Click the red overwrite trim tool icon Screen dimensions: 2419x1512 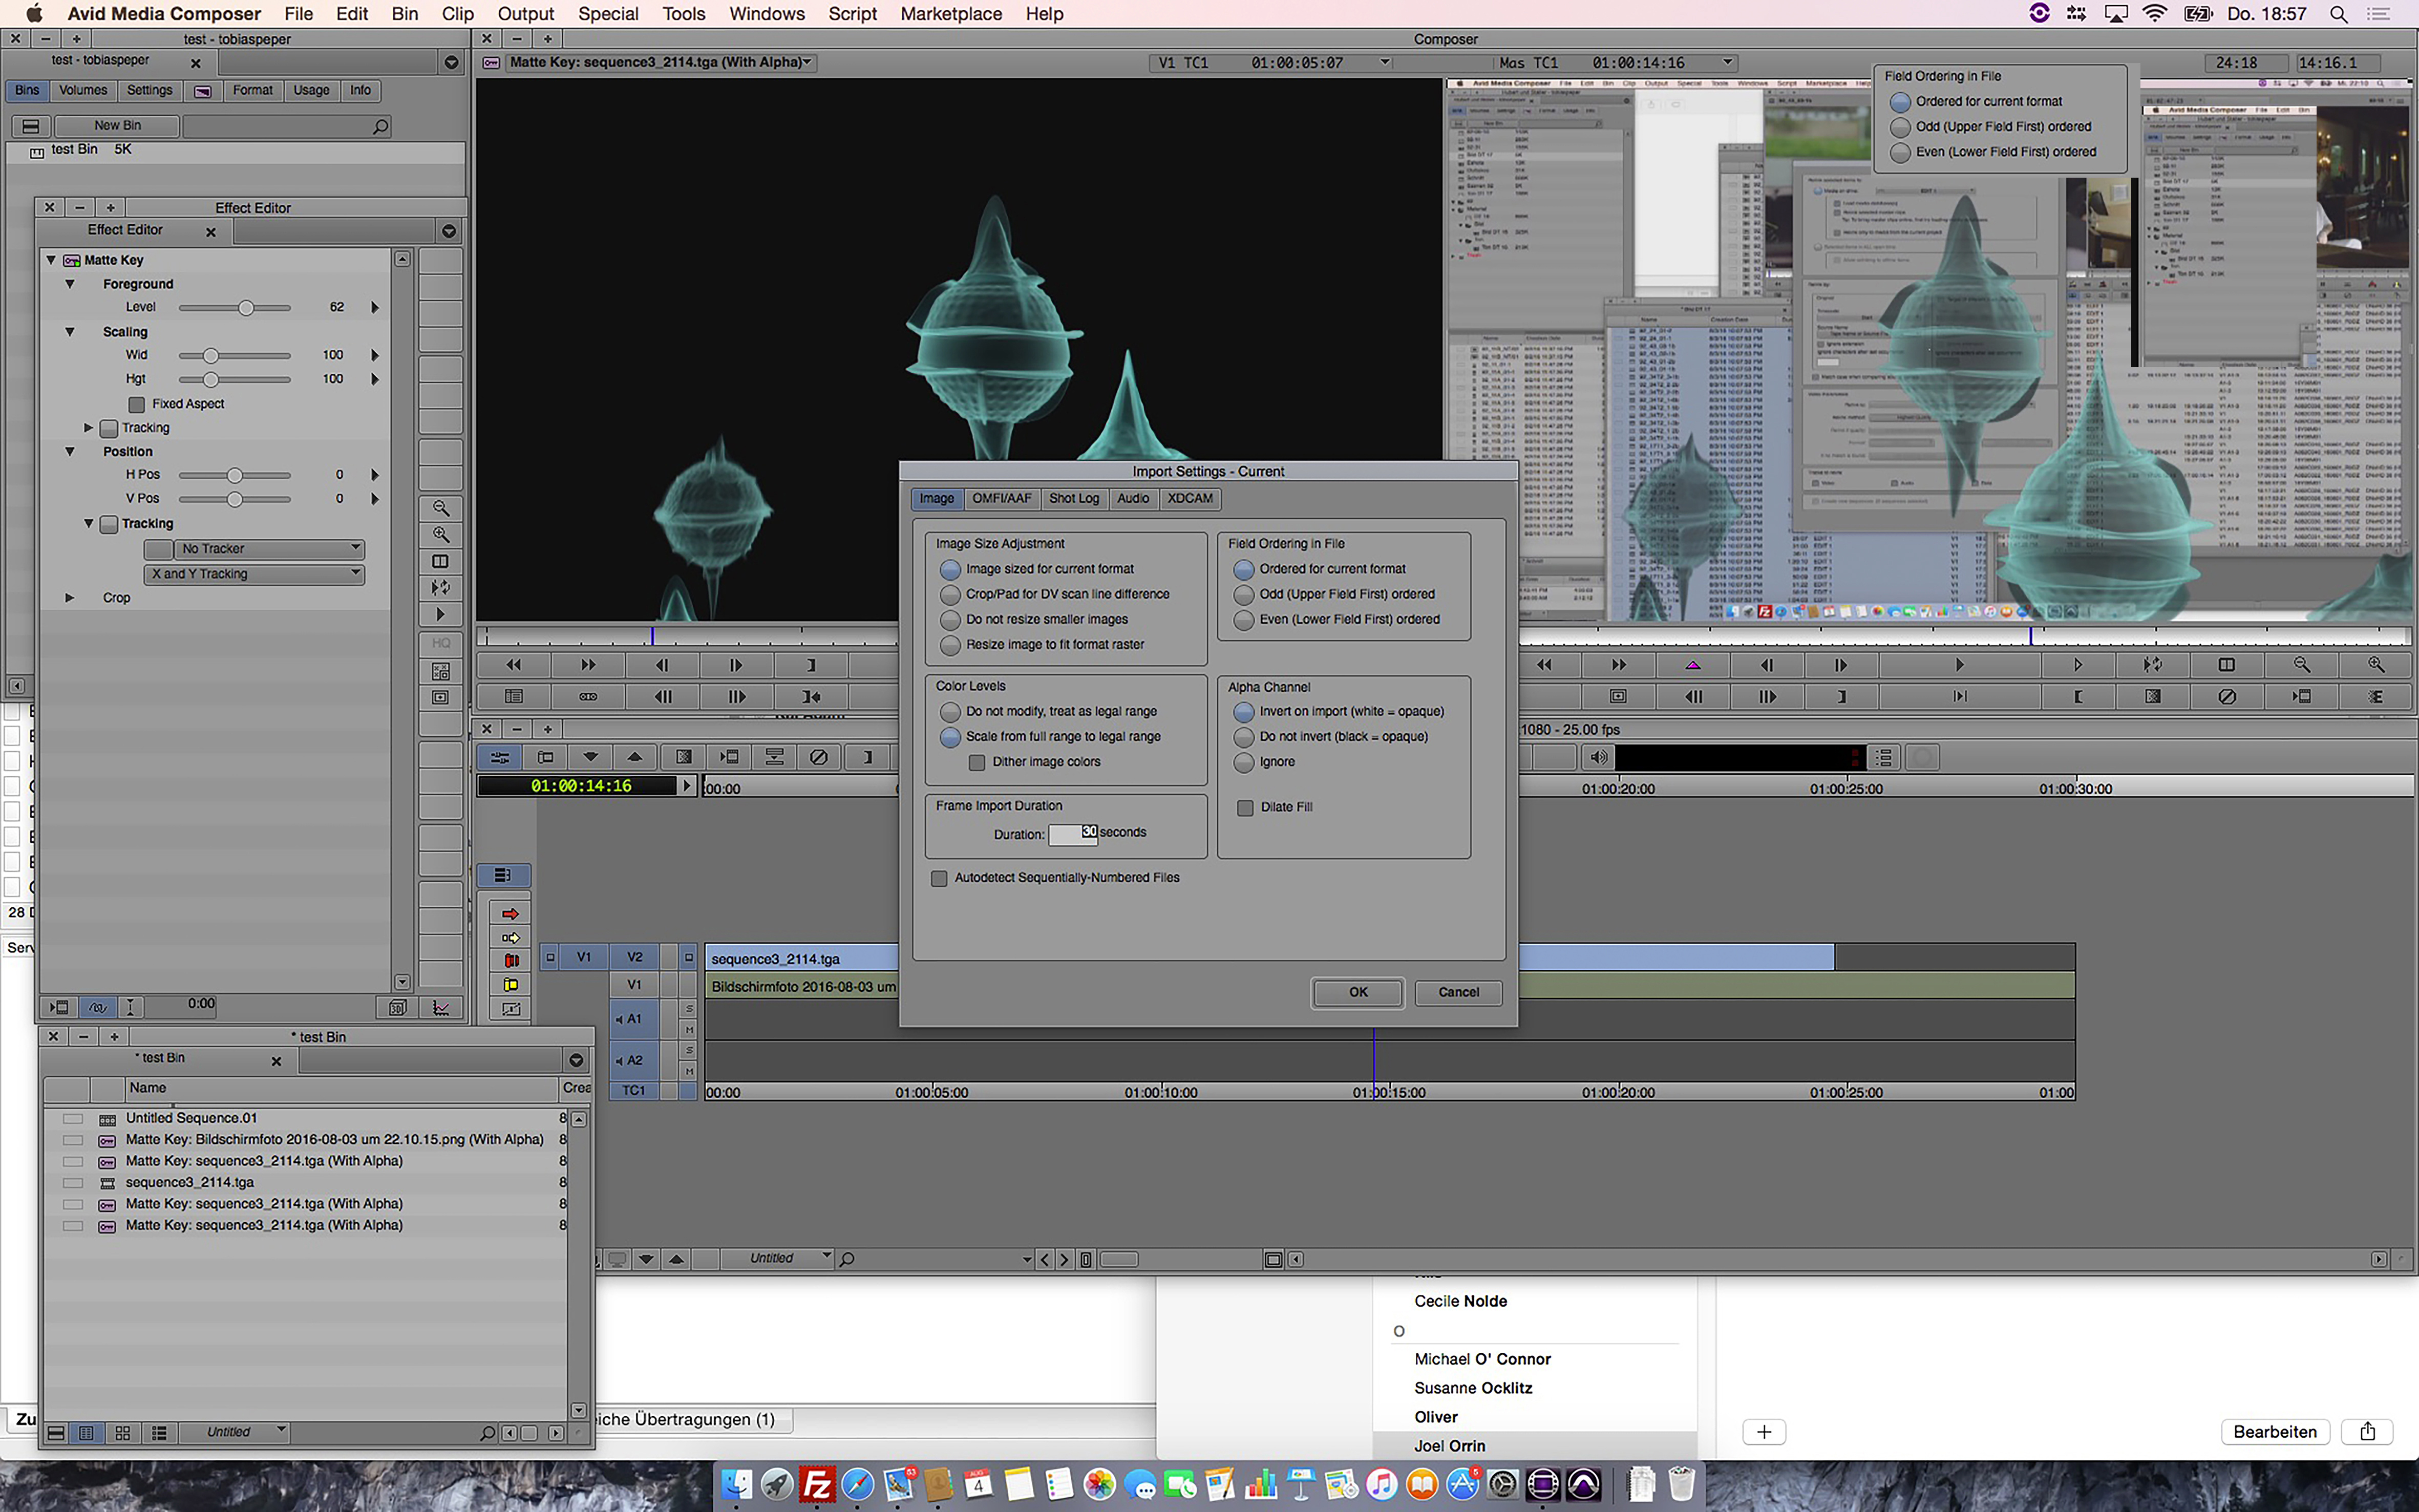tap(511, 961)
